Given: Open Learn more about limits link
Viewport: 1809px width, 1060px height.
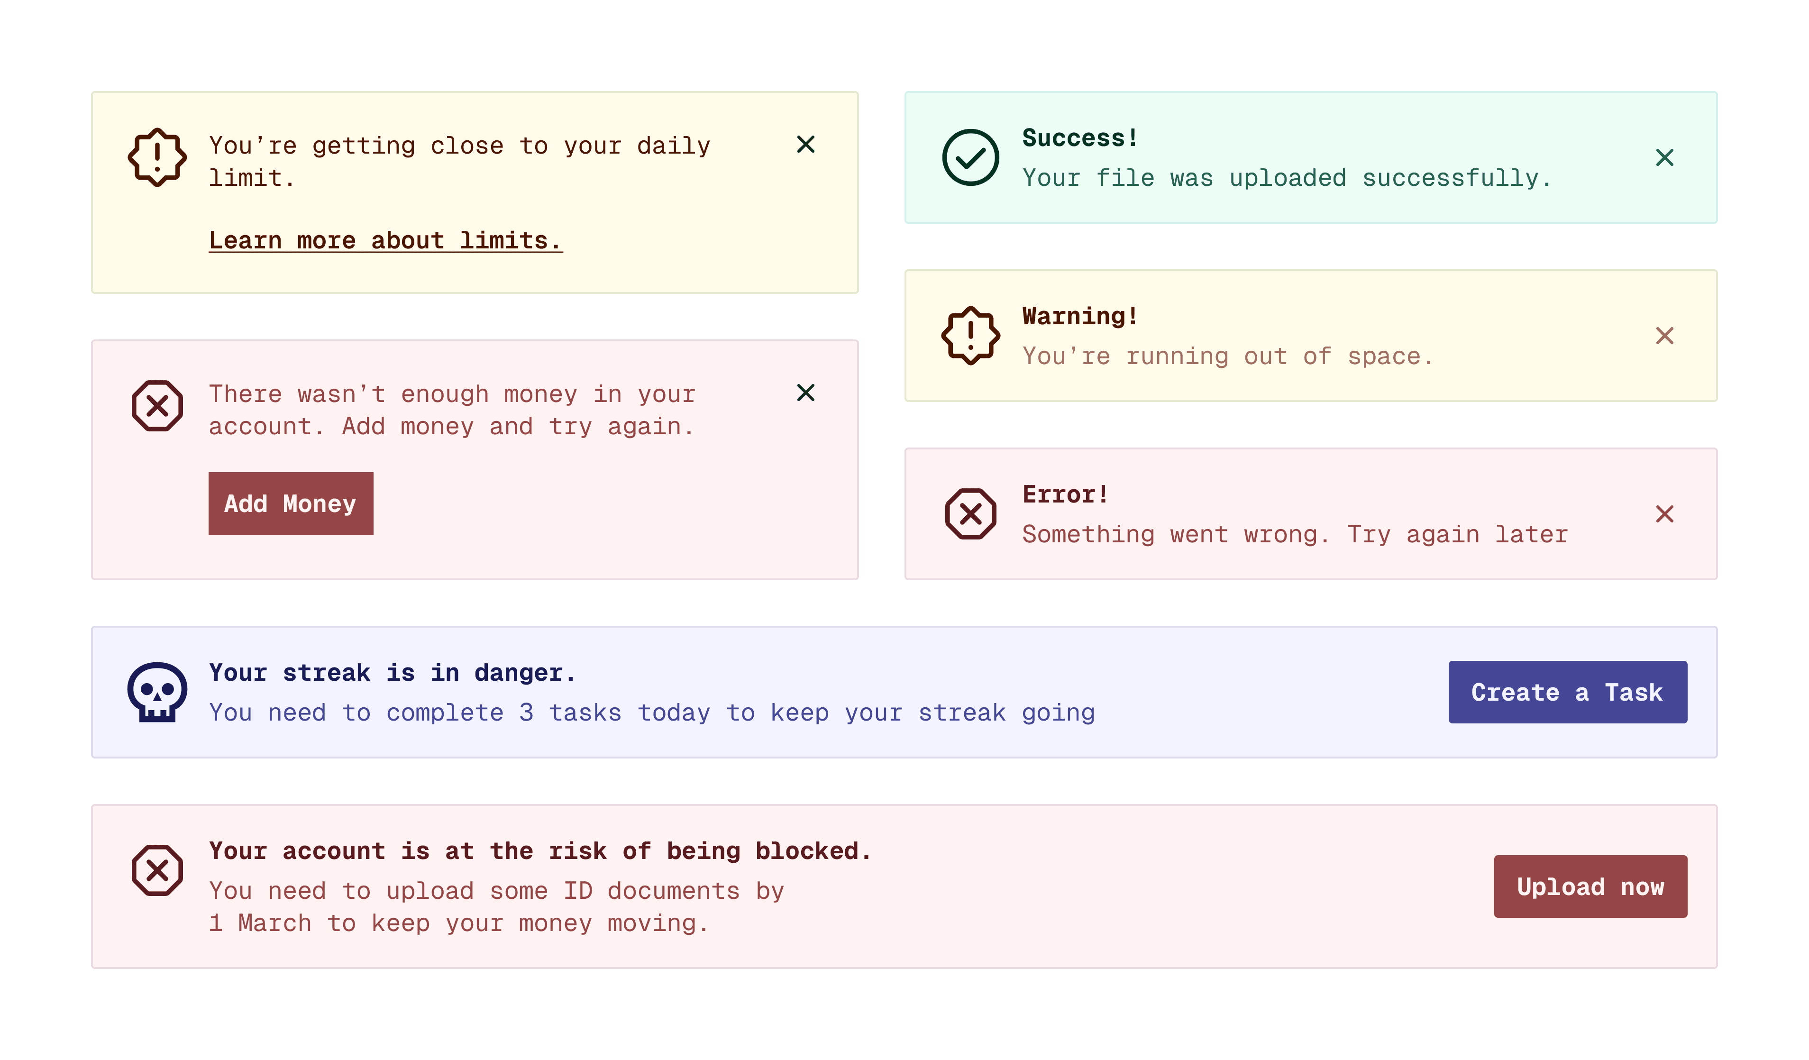Looking at the screenshot, I should tap(385, 240).
